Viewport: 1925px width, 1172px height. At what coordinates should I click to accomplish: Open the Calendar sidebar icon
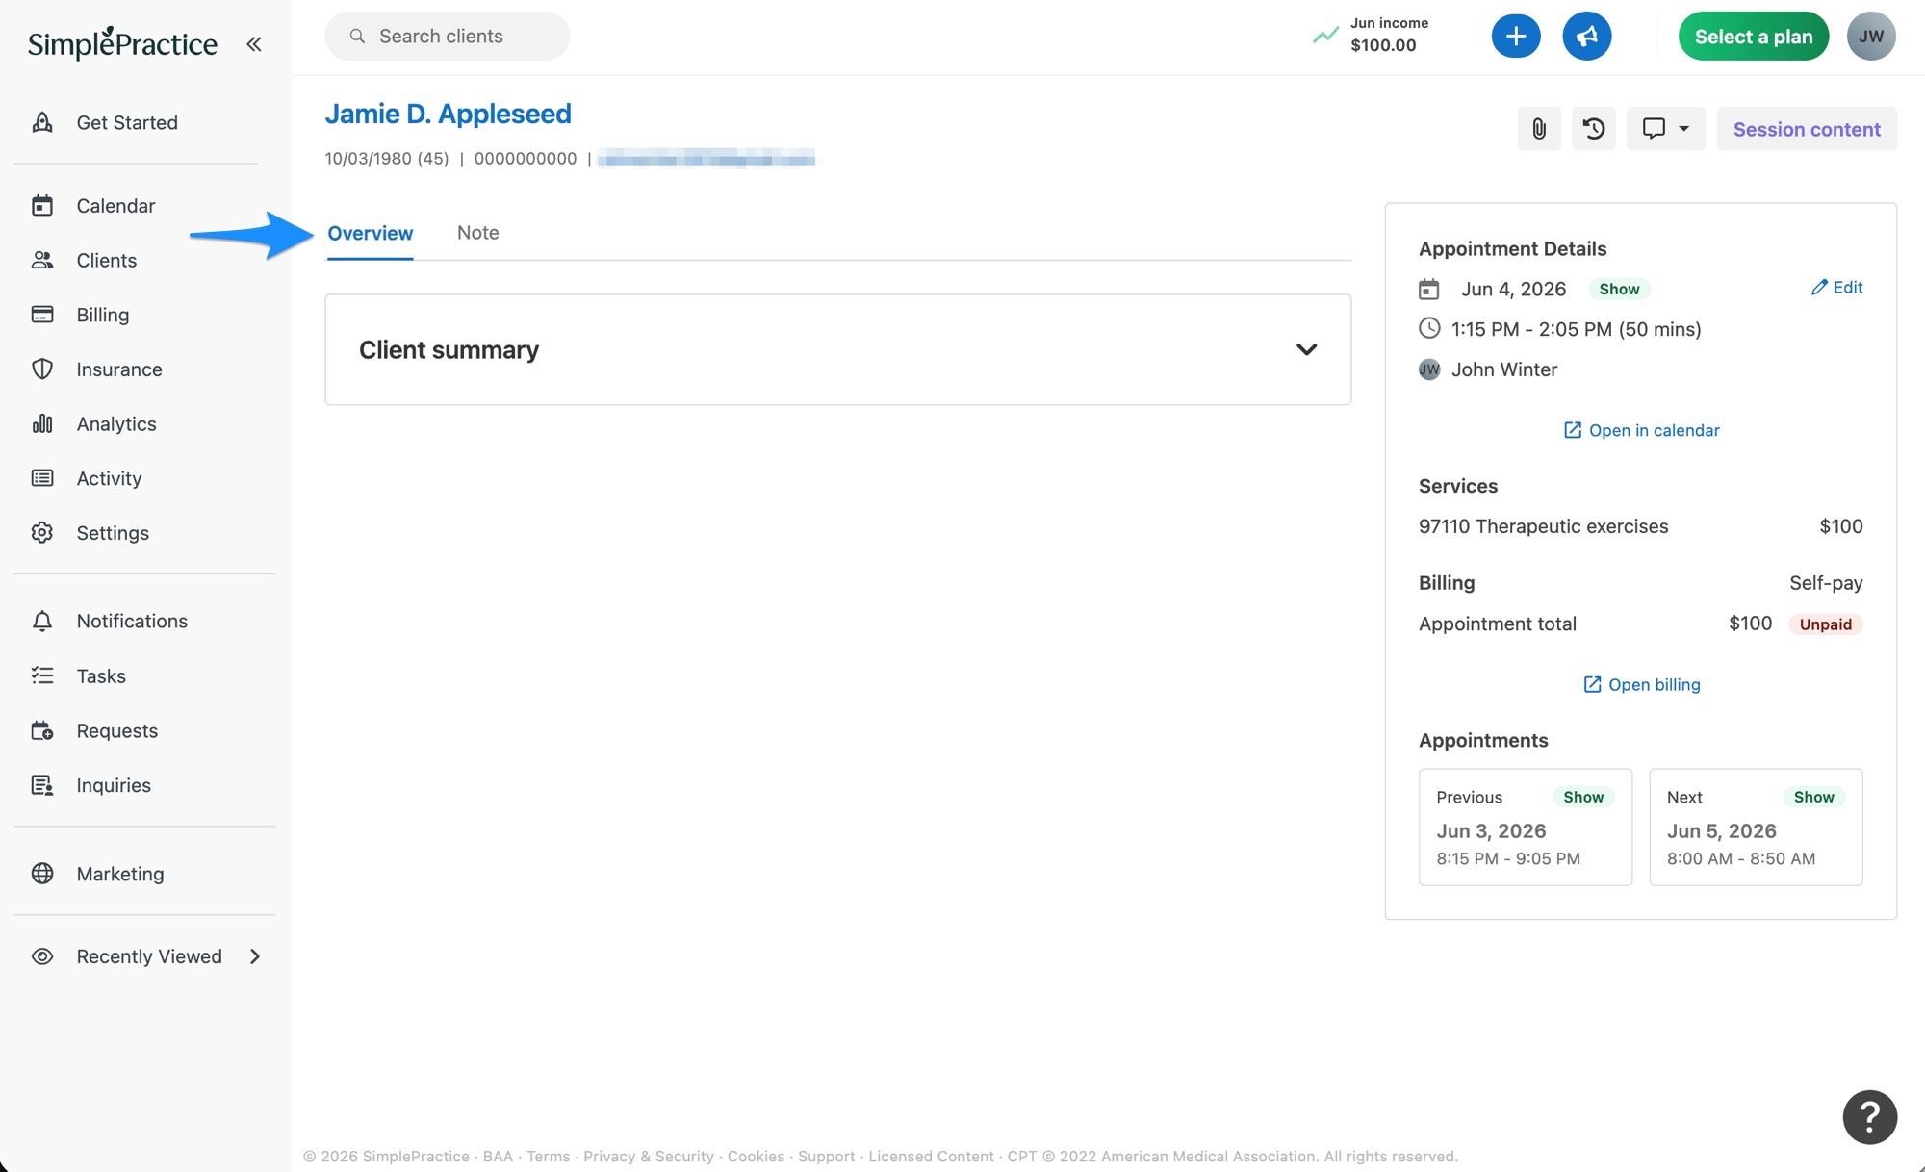pyautogui.click(x=42, y=205)
